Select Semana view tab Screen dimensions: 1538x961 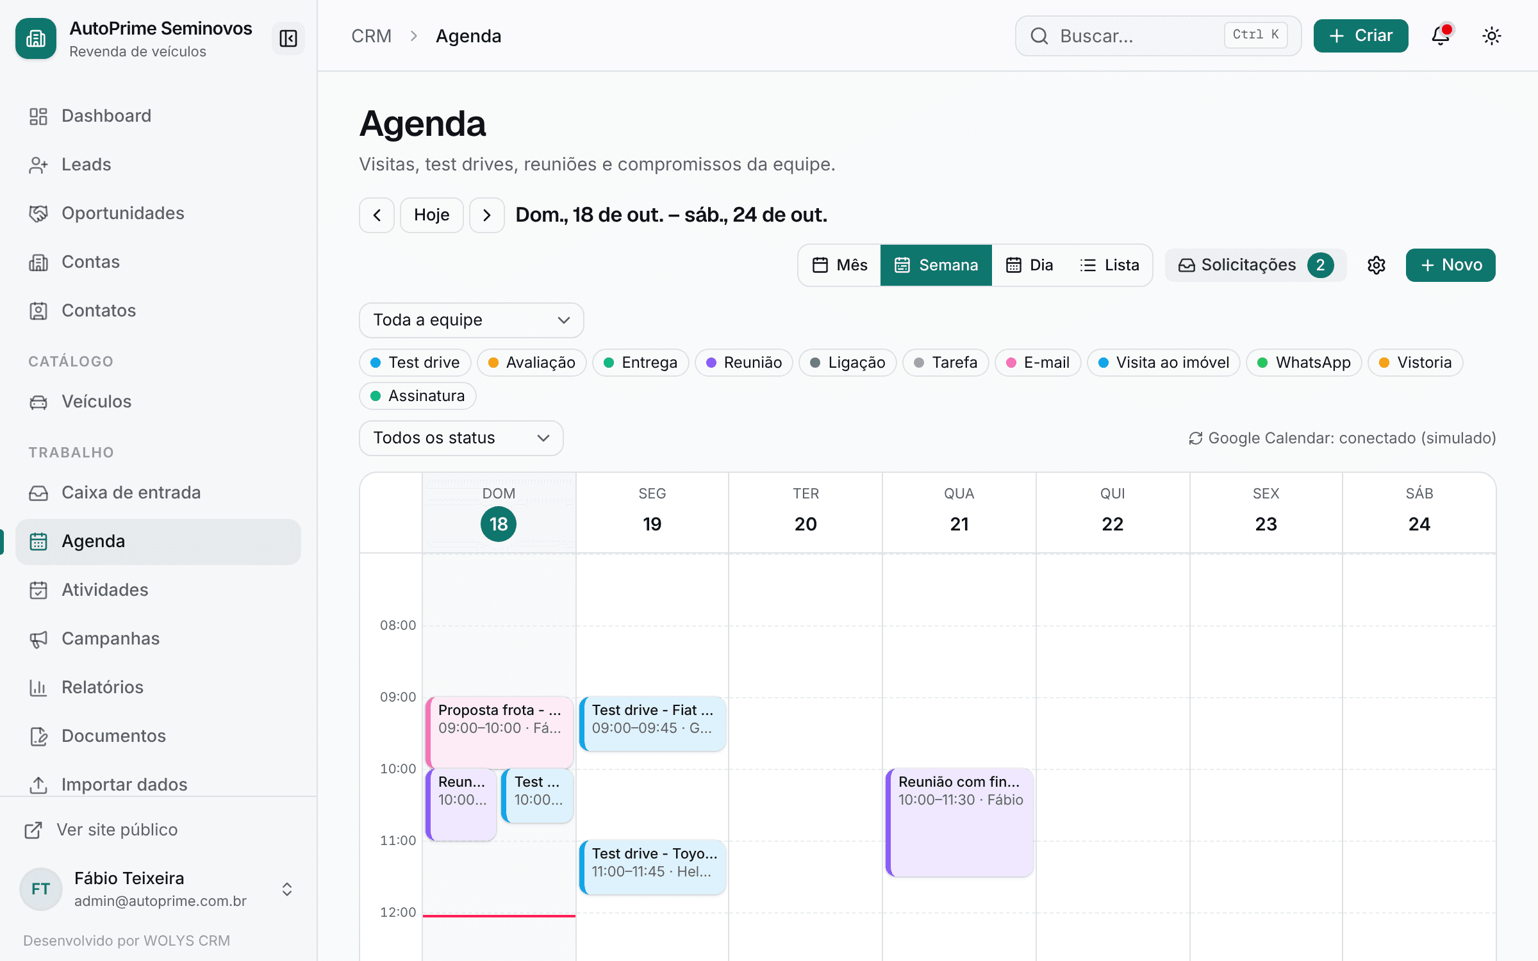[x=936, y=265]
